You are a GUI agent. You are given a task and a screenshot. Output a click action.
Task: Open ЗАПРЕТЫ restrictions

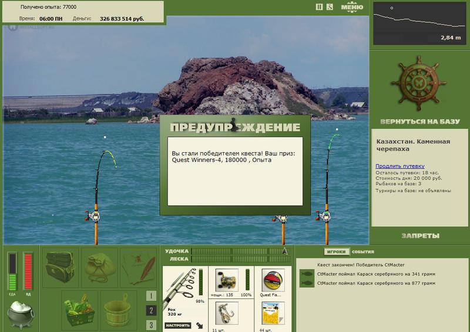(420, 236)
